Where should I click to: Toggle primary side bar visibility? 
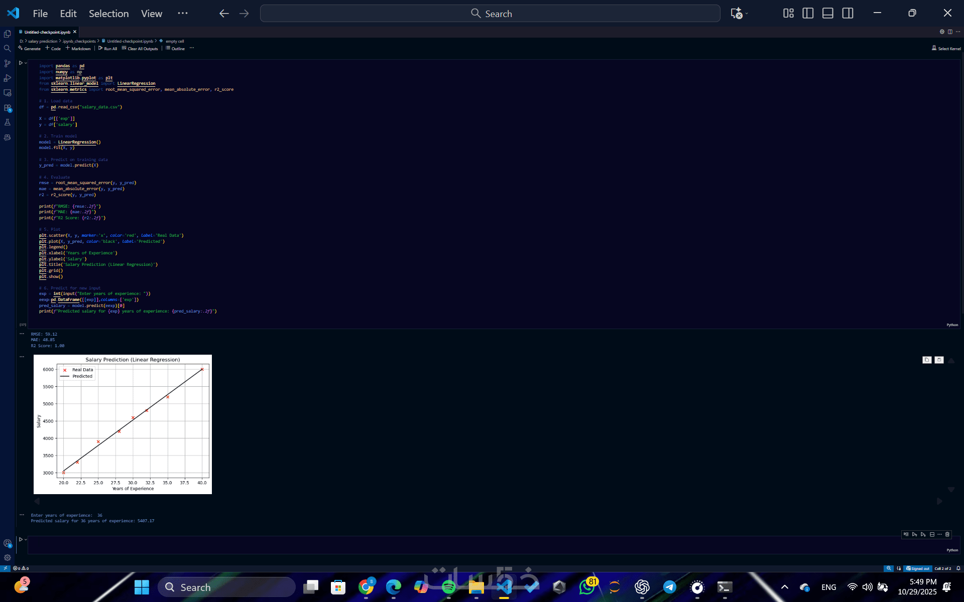click(x=808, y=14)
